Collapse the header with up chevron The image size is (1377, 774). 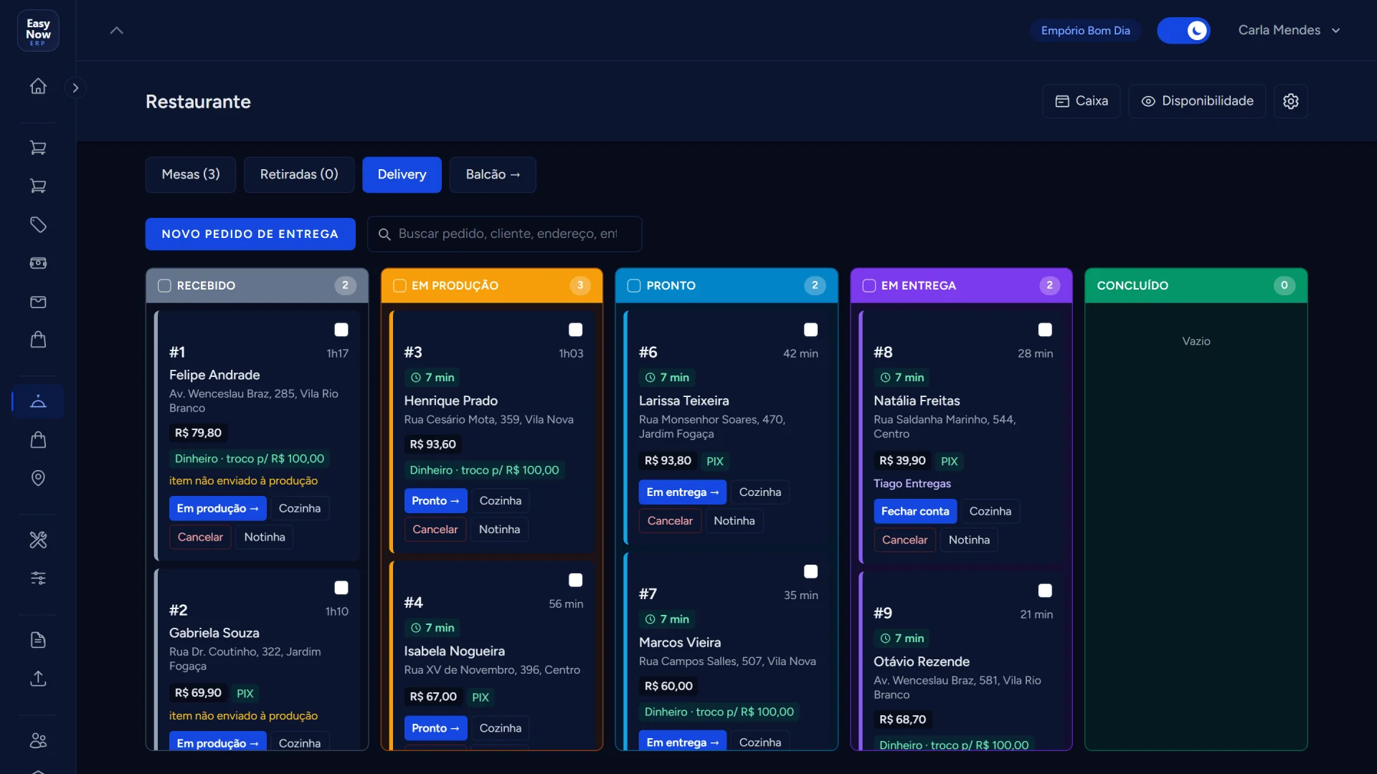[116, 30]
